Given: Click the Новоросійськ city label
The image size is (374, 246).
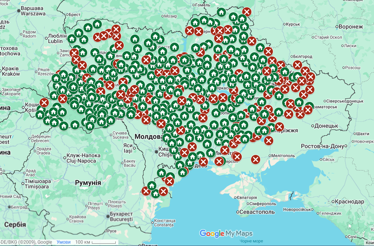Looking at the screenshot, I should tap(297, 209).
